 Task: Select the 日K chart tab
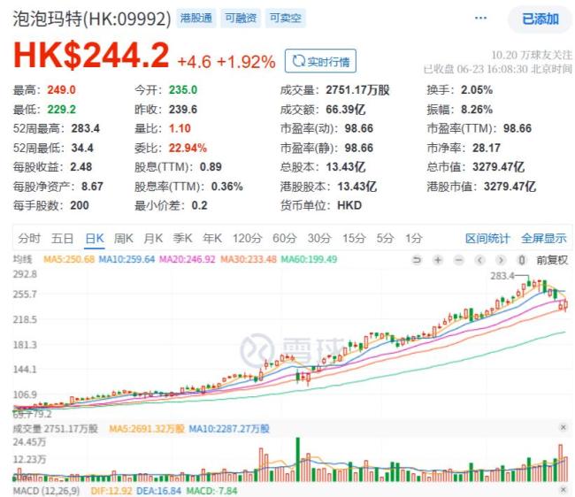[95, 238]
